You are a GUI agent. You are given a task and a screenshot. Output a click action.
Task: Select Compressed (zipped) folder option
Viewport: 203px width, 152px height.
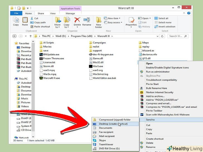[x=115, y=120]
